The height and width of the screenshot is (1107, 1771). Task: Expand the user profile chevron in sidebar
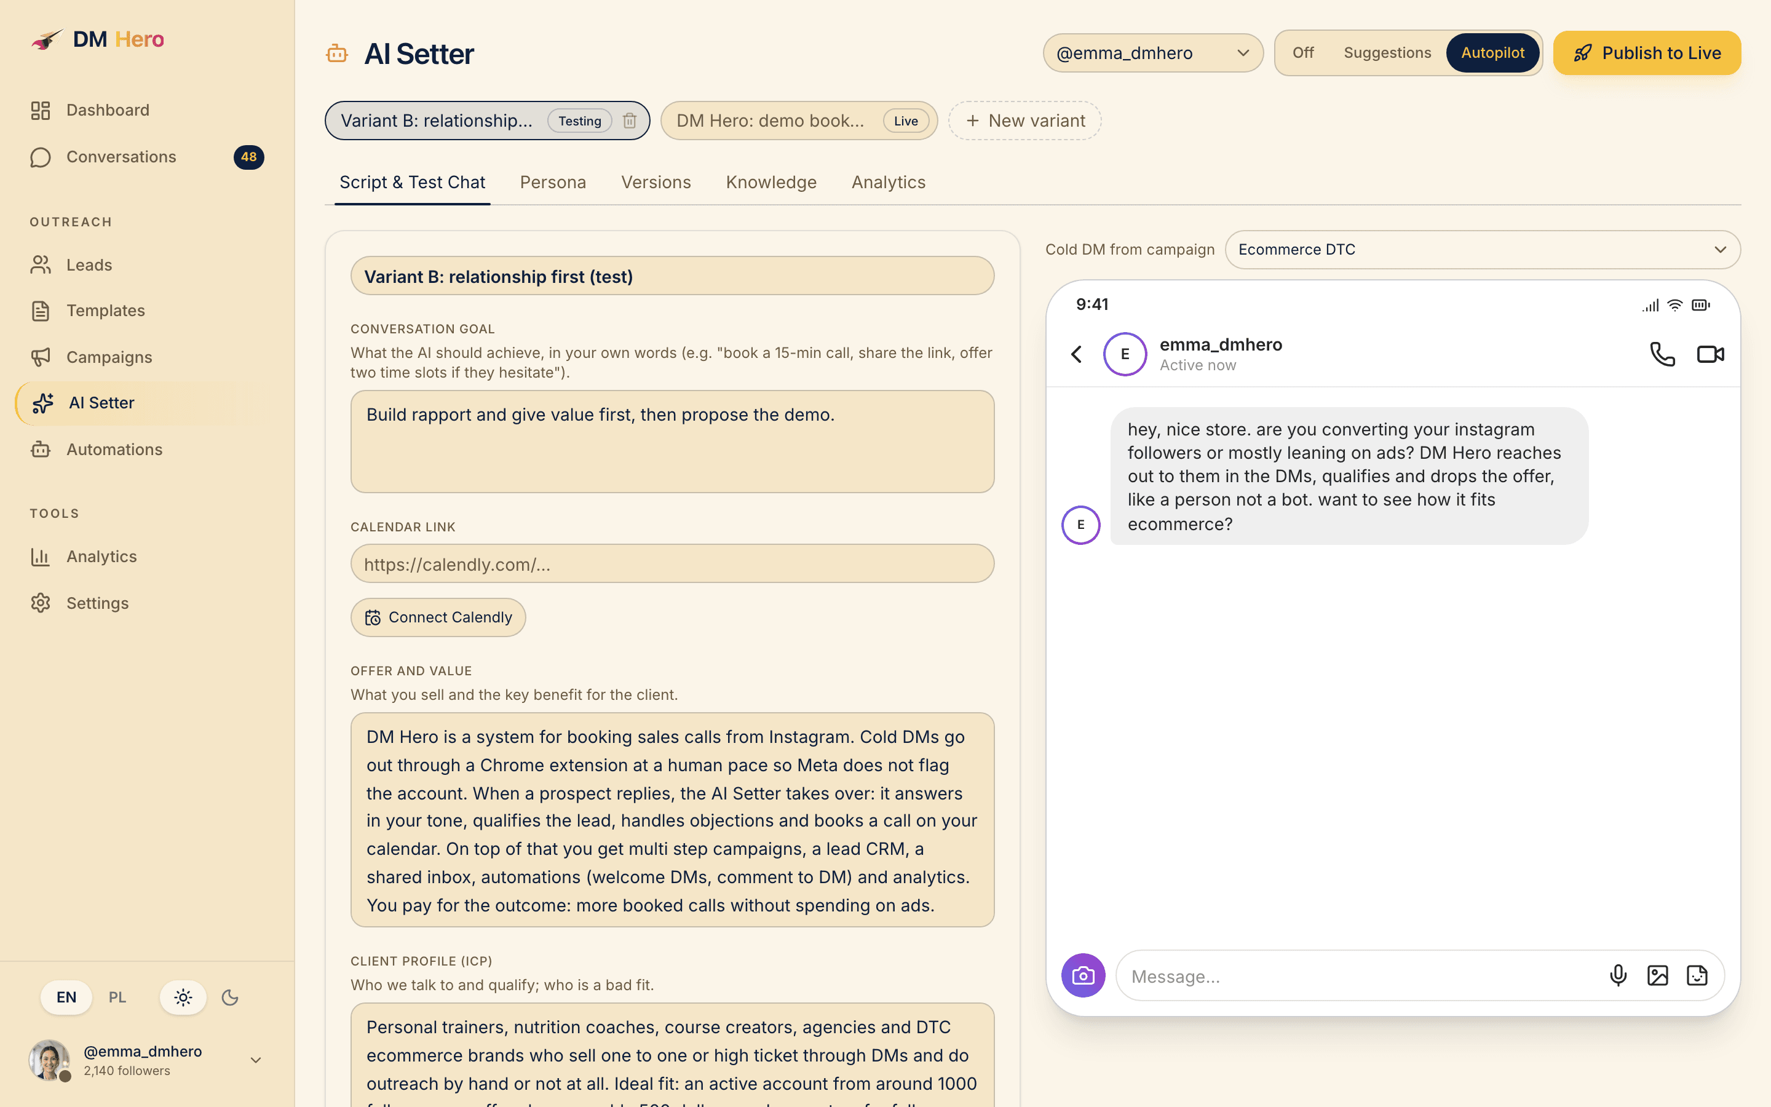coord(255,1060)
